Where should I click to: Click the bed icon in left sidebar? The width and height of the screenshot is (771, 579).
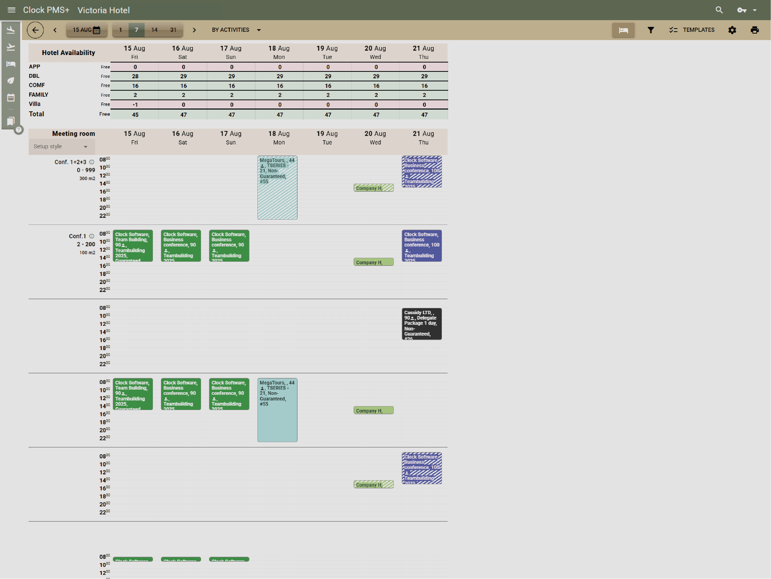[11, 64]
